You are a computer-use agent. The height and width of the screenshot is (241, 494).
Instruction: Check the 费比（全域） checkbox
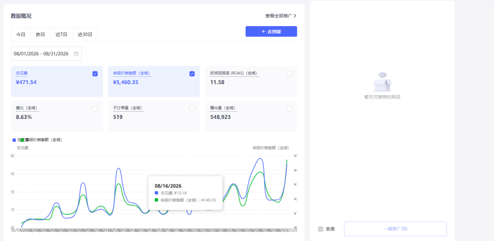point(95,108)
